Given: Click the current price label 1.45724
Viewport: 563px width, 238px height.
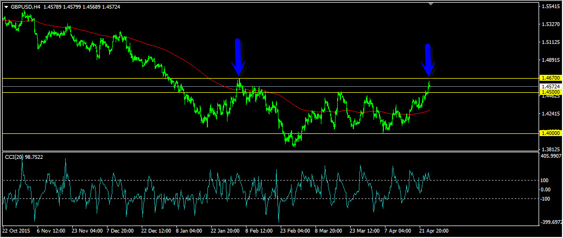Looking at the screenshot, I should pyautogui.click(x=550, y=86).
